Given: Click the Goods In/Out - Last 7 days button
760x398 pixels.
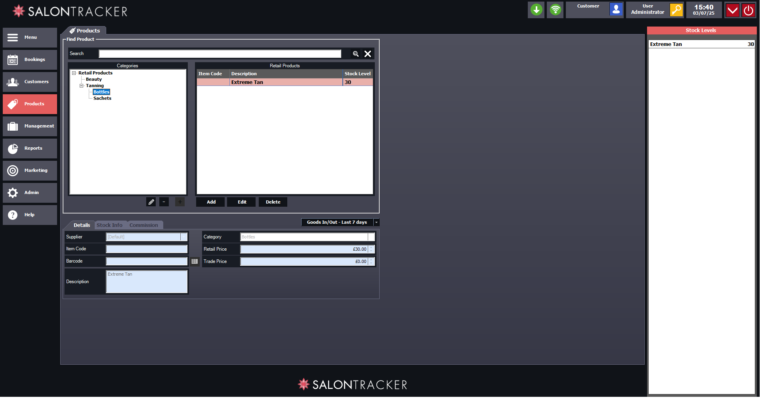Looking at the screenshot, I should point(337,222).
